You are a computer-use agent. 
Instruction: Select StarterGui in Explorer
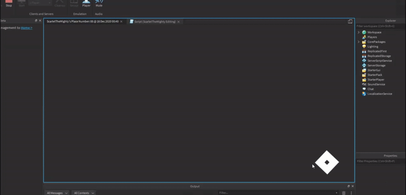click(374, 70)
